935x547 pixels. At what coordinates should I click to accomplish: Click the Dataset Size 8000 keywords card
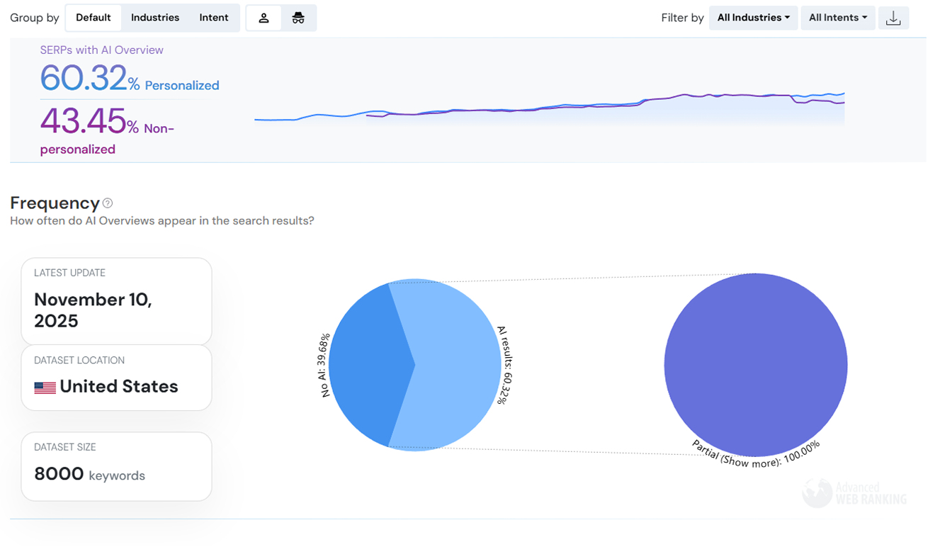pos(116,466)
